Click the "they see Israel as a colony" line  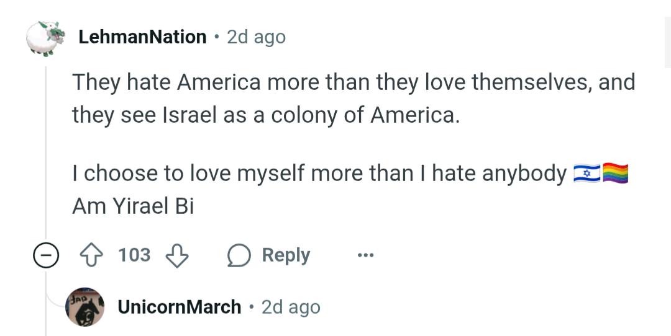[x=266, y=115]
